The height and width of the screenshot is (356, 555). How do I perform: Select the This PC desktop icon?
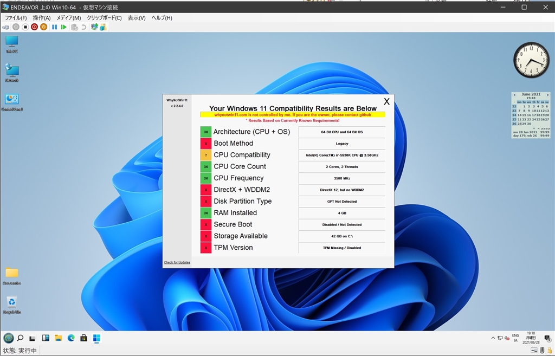pyautogui.click(x=12, y=44)
